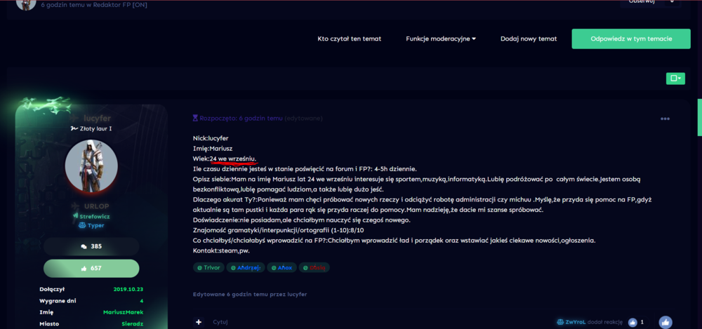The height and width of the screenshot is (329, 702).
Task: Open Kto czytał ten temat
Action: (x=349, y=39)
